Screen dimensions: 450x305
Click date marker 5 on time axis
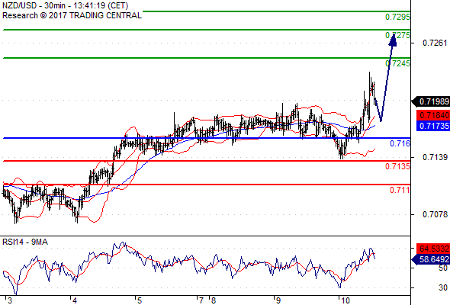pyautogui.click(x=140, y=300)
